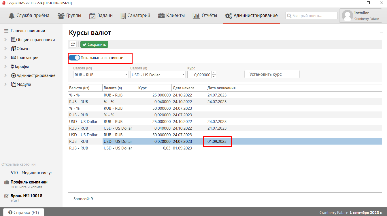Click the Установить курс button

click(x=272, y=74)
